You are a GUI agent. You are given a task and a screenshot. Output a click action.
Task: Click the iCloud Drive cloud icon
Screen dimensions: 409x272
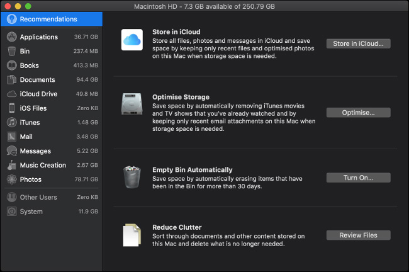point(12,94)
